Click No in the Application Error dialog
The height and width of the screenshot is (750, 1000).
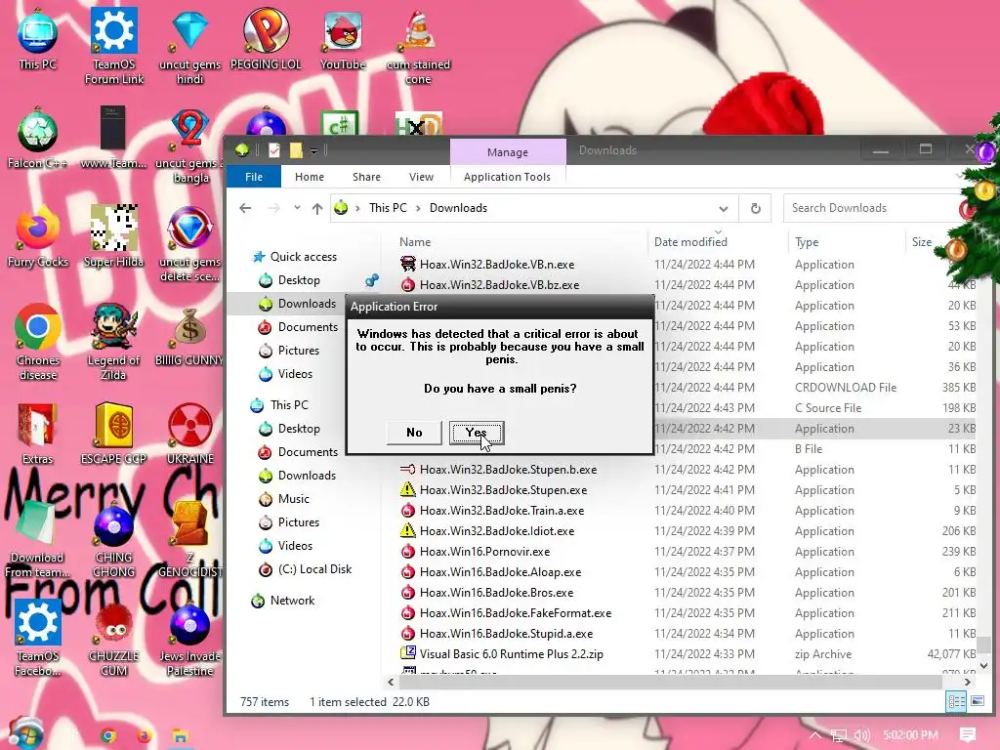click(414, 433)
